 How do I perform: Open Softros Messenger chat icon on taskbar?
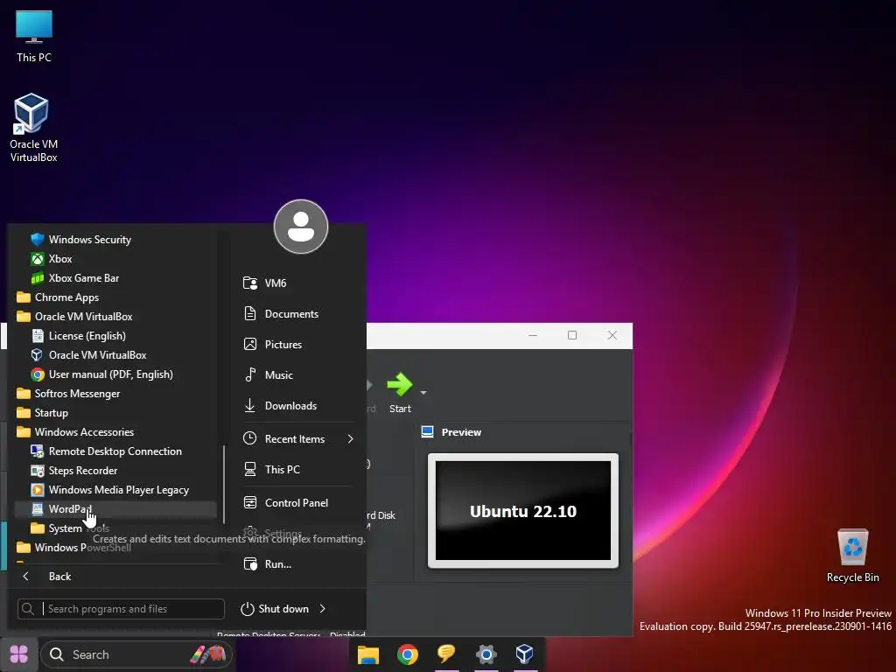coord(446,654)
